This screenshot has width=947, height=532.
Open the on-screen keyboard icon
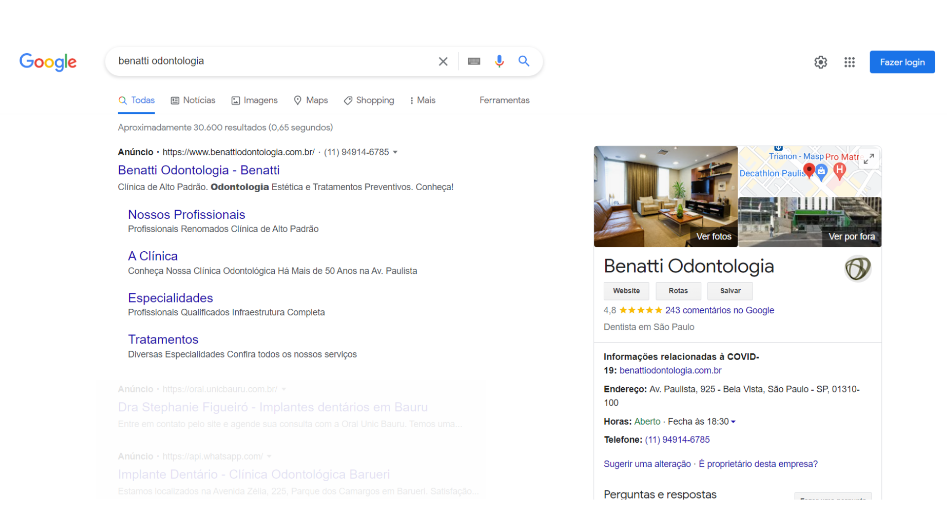pos(474,61)
